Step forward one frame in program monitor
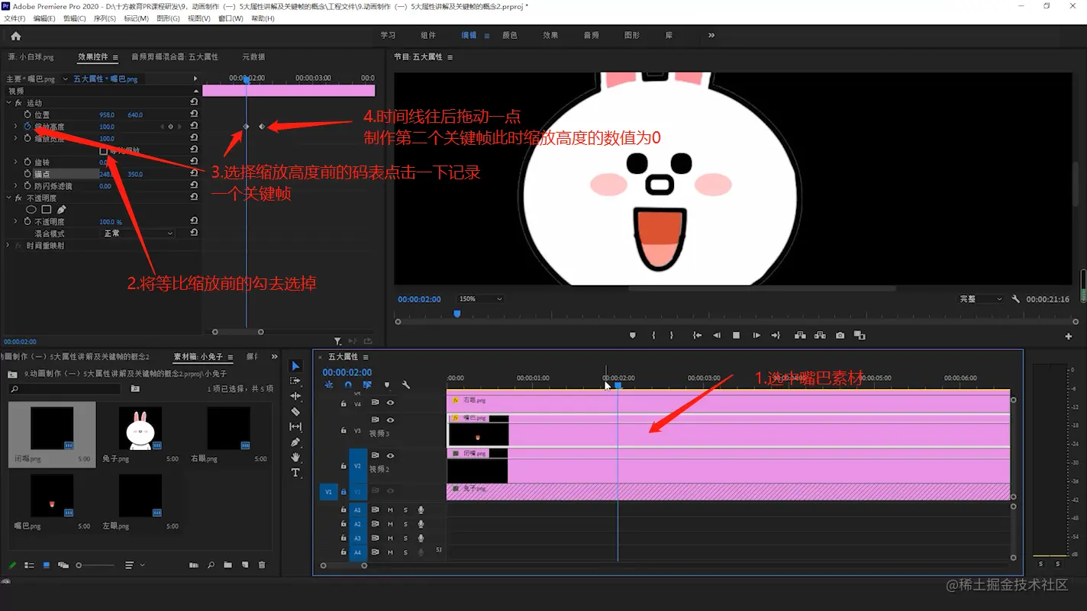The width and height of the screenshot is (1087, 611). pos(756,335)
